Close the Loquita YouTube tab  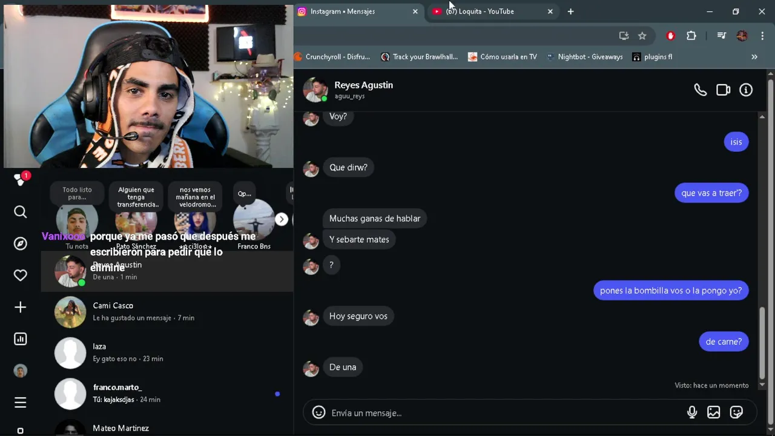pos(550,12)
